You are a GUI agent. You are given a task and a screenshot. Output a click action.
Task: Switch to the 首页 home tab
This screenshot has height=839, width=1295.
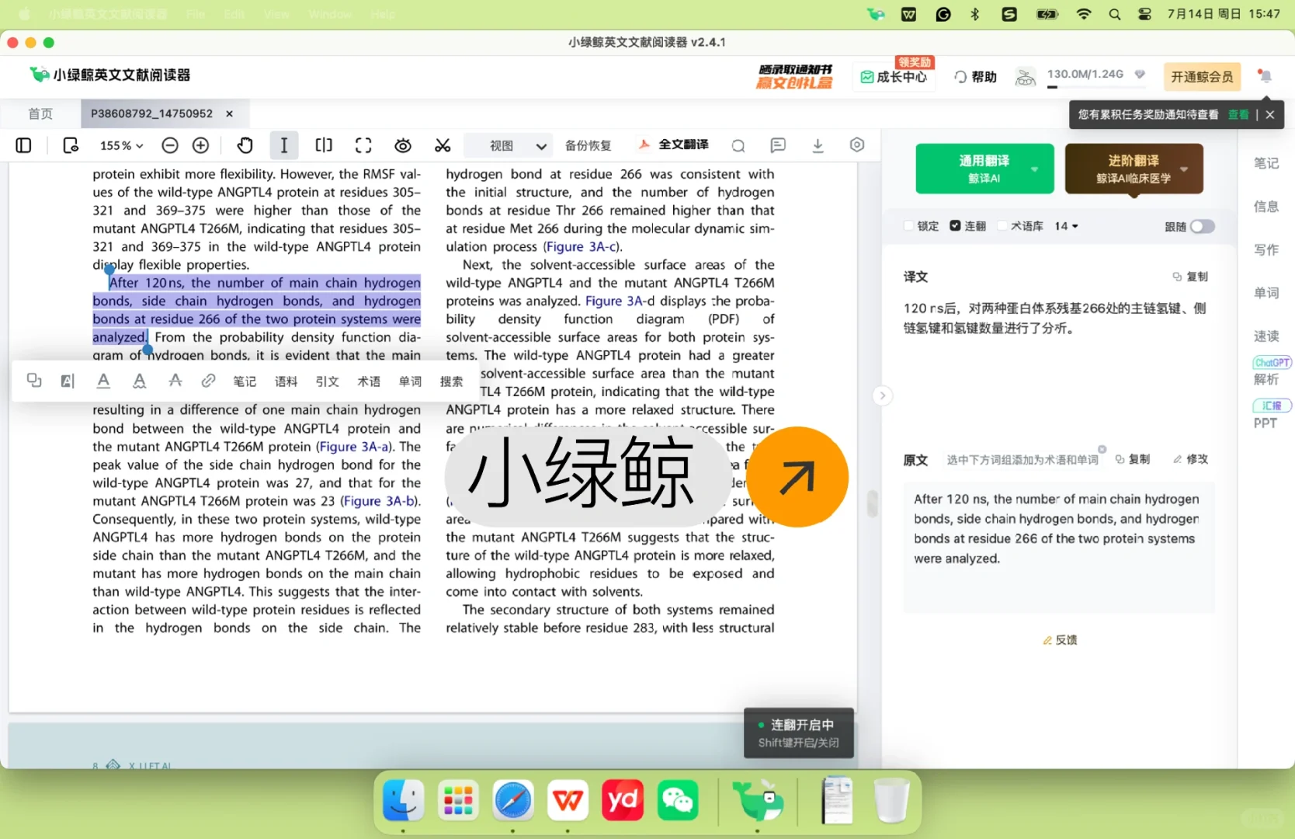click(40, 113)
